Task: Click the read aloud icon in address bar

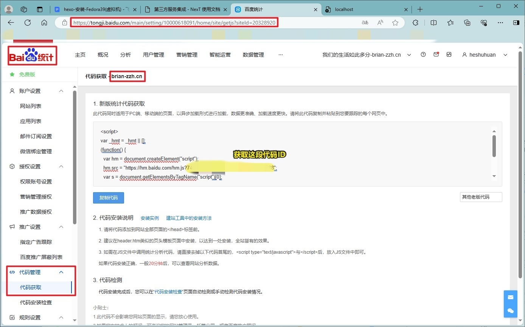Action: click(x=381, y=23)
